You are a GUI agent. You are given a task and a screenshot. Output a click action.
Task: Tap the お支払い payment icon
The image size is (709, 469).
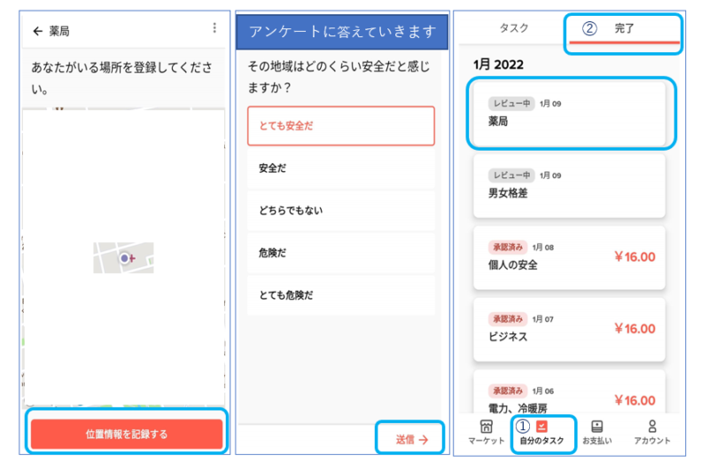(x=596, y=427)
